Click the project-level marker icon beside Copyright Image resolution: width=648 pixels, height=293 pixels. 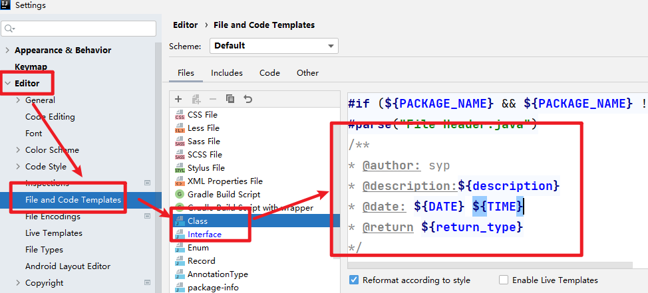[147, 282]
